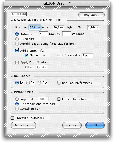Toggle the Name only checkbox
The width and height of the screenshot is (114, 143).
(27, 55)
